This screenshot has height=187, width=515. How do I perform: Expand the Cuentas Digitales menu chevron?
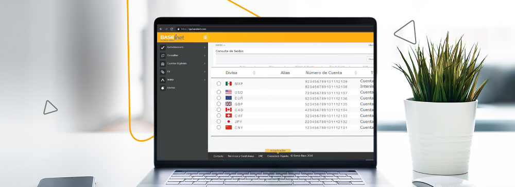204,64
